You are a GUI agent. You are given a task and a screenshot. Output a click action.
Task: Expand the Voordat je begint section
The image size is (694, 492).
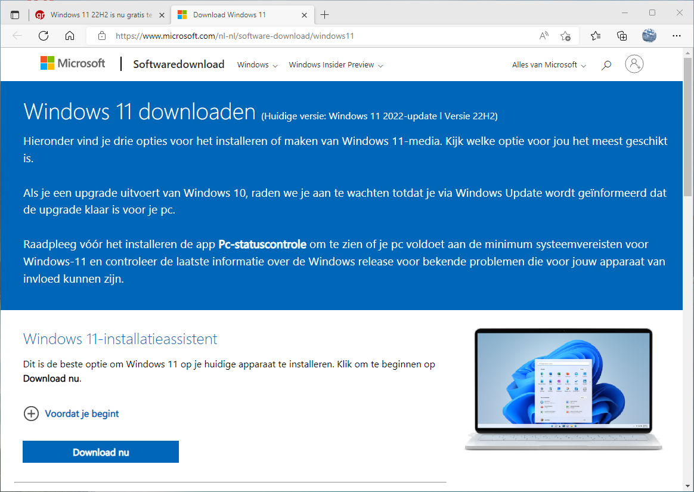[x=31, y=413]
